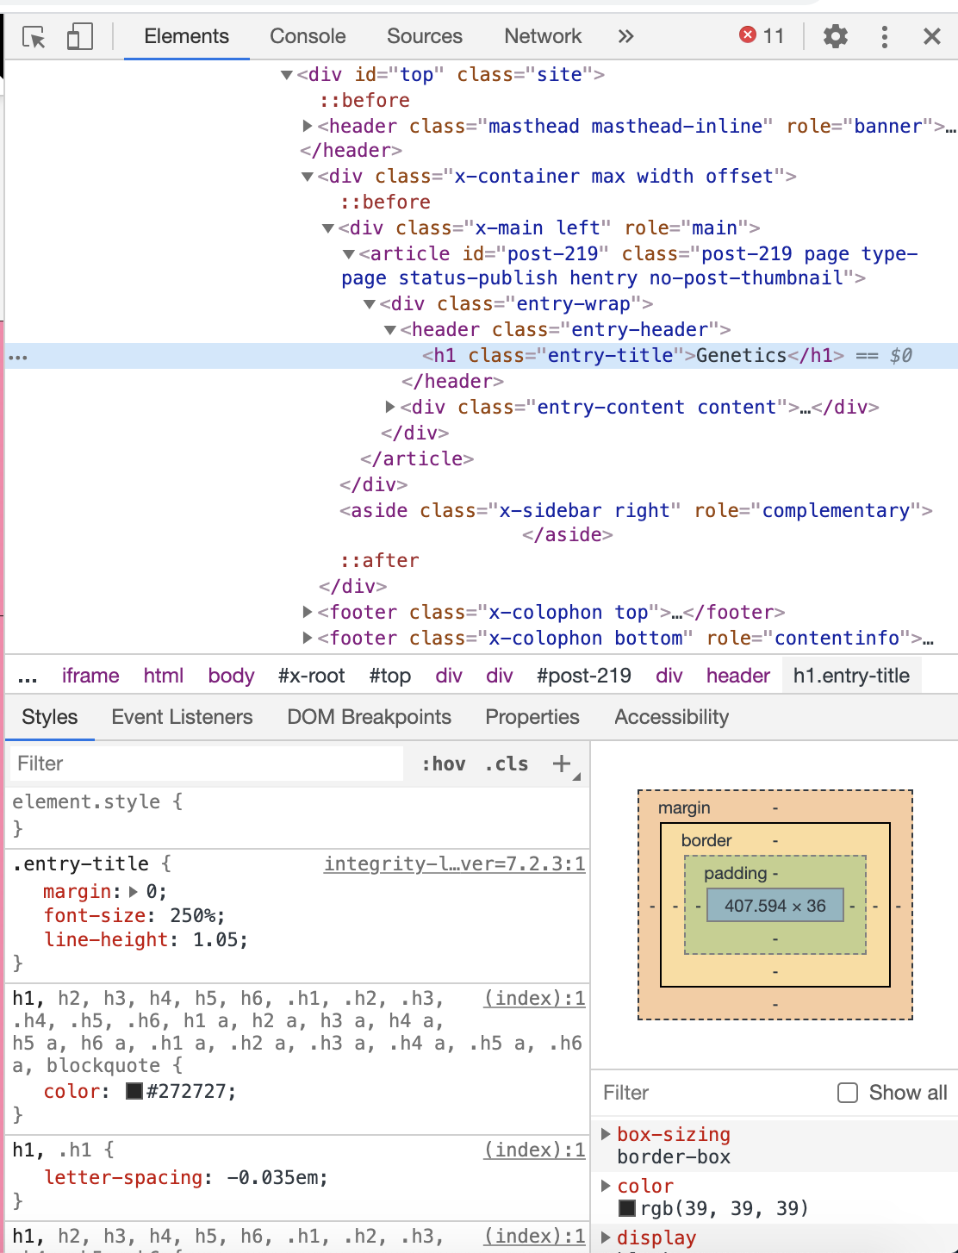Toggle the device toolbar icon
Image resolution: width=958 pixels, height=1253 pixels.
tap(79, 37)
